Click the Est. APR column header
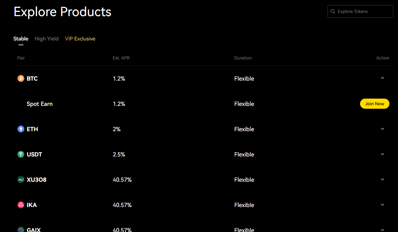The image size is (398, 232). (121, 58)
